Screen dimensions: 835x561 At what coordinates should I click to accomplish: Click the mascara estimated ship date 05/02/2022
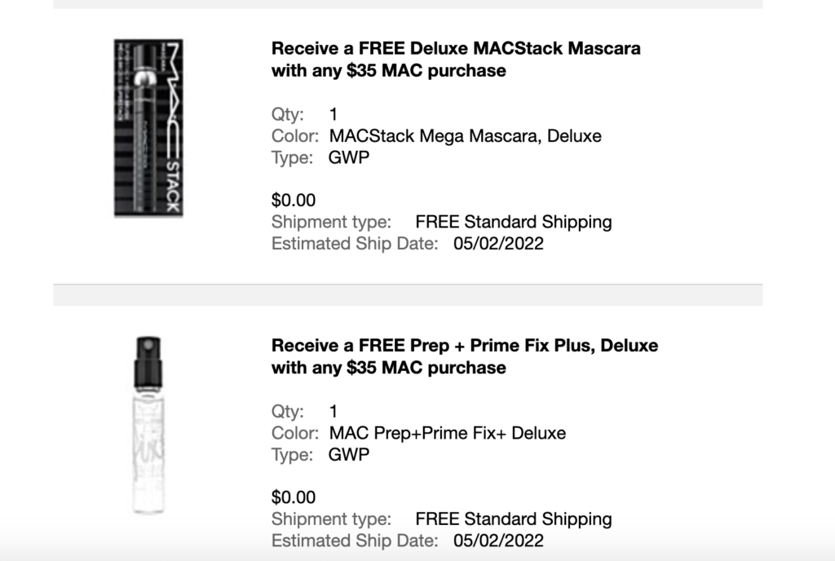(x=498, y=243)
